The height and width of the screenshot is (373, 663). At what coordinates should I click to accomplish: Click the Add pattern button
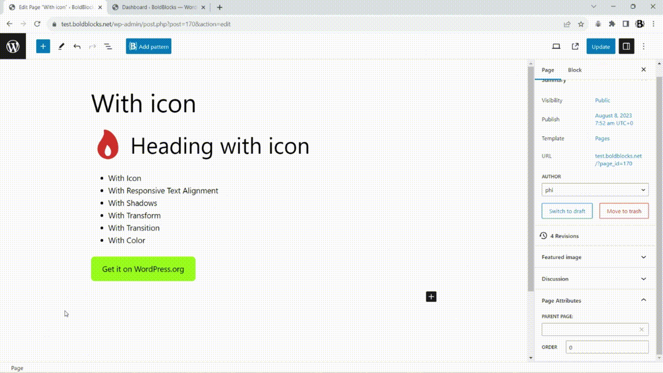pyautogui.click(x=149, y=47)
